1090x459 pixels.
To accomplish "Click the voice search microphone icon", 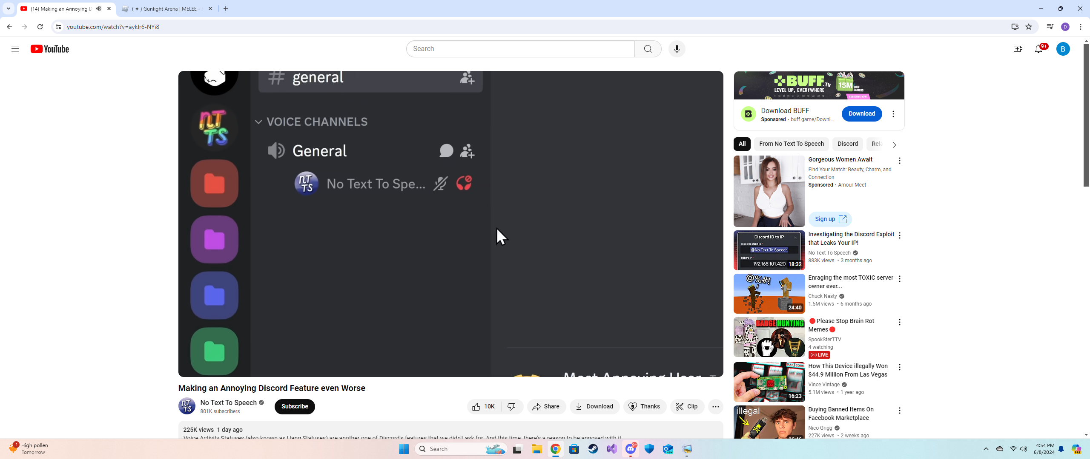I will pos(677,49).
